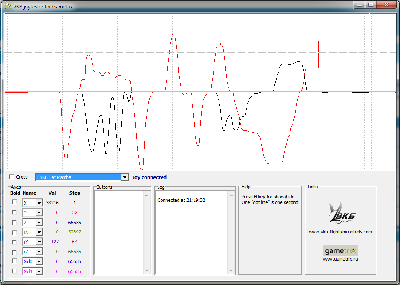Open the X axis name dropdown
The image size is (400, 285).
click(x=39, y=203)
